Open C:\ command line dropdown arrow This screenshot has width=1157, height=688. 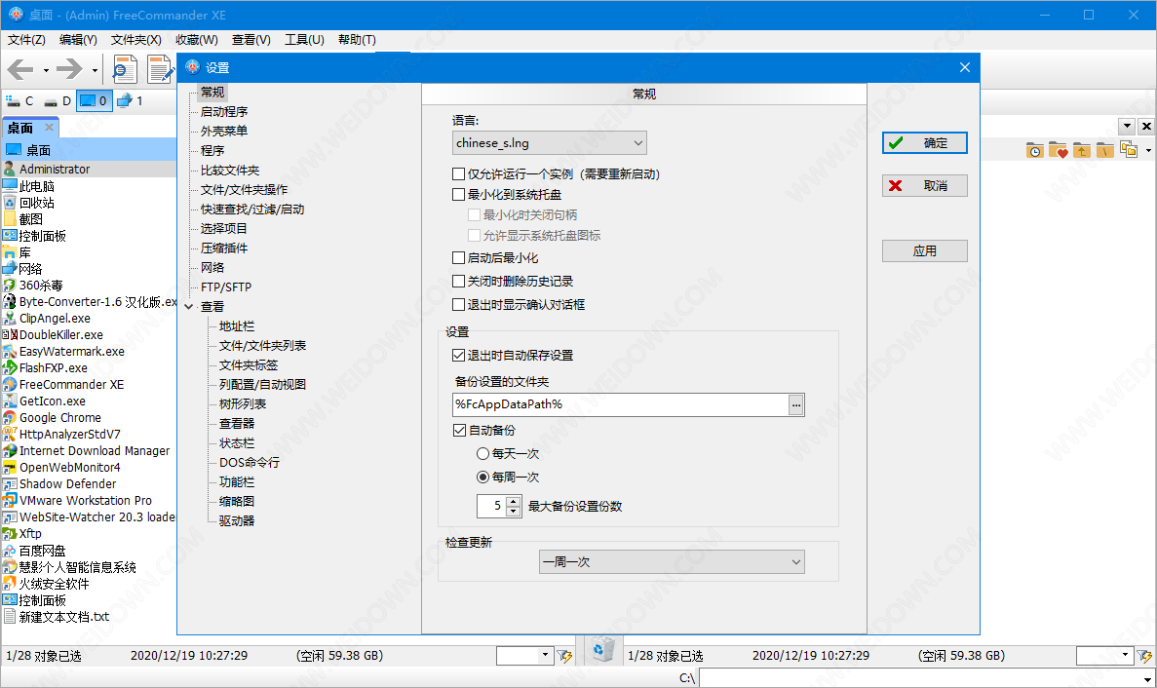point(1147,678)
